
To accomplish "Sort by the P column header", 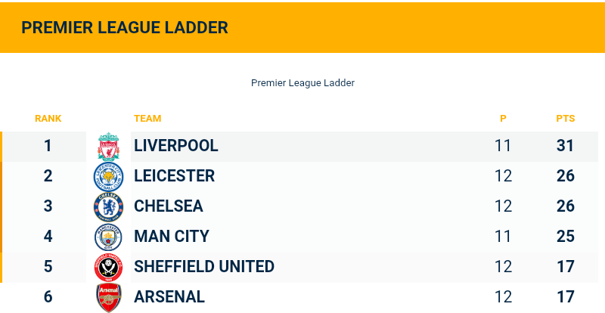I will tap(503, 119).
